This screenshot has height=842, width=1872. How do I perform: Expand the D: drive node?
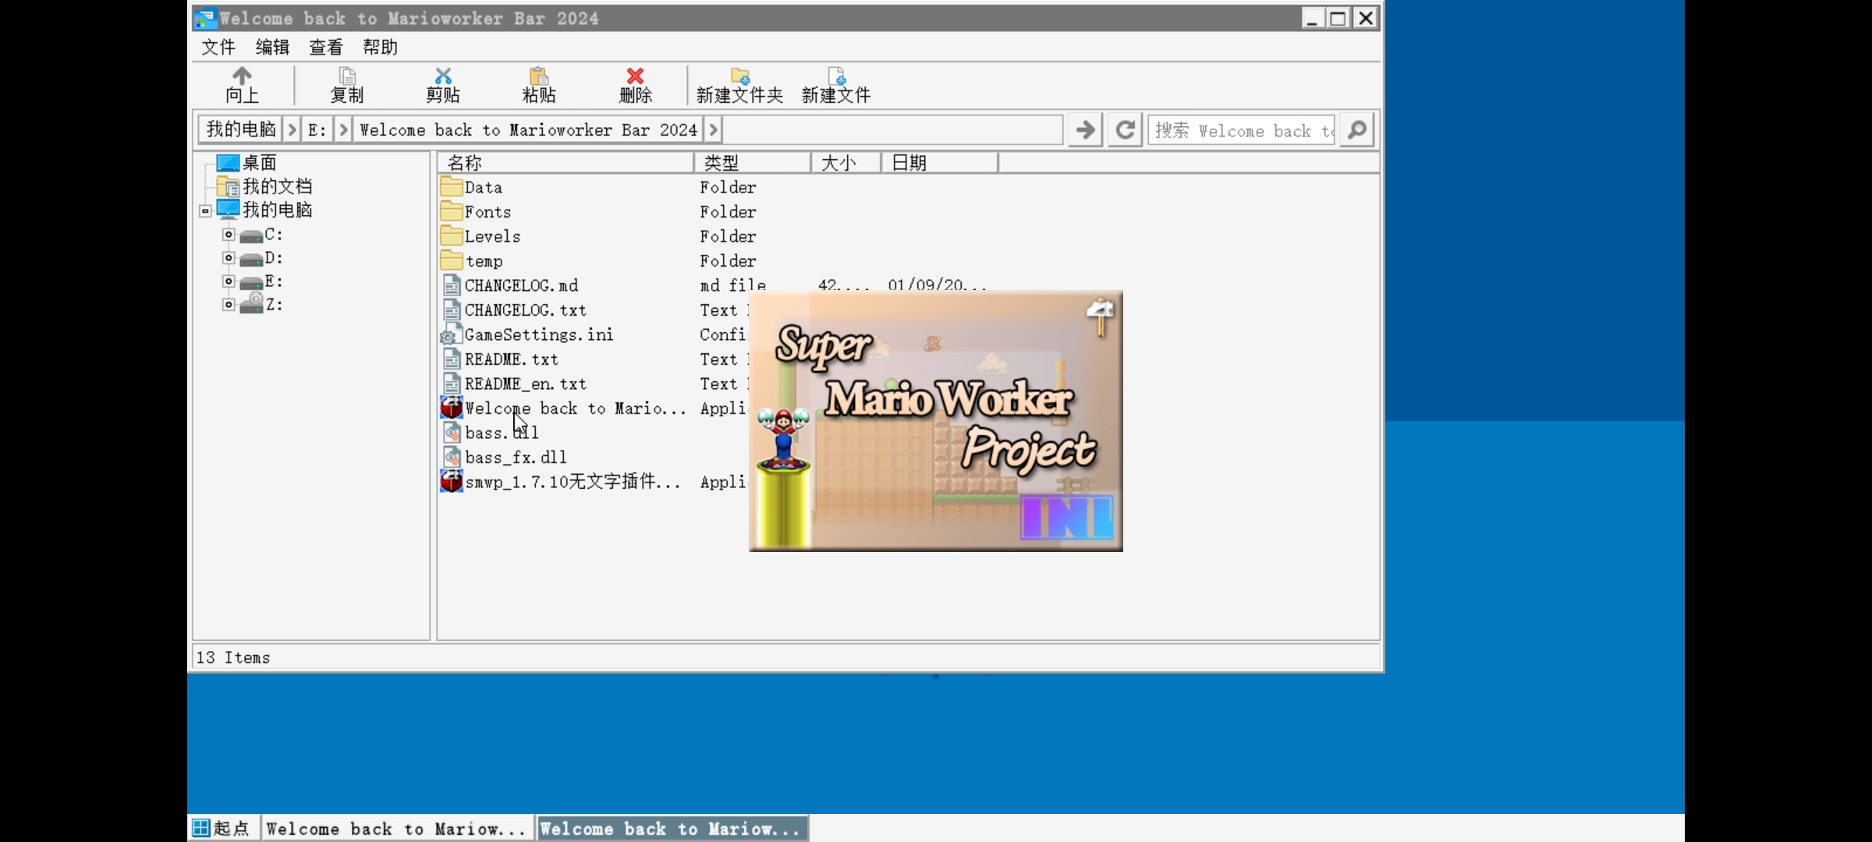click(229, 257)
